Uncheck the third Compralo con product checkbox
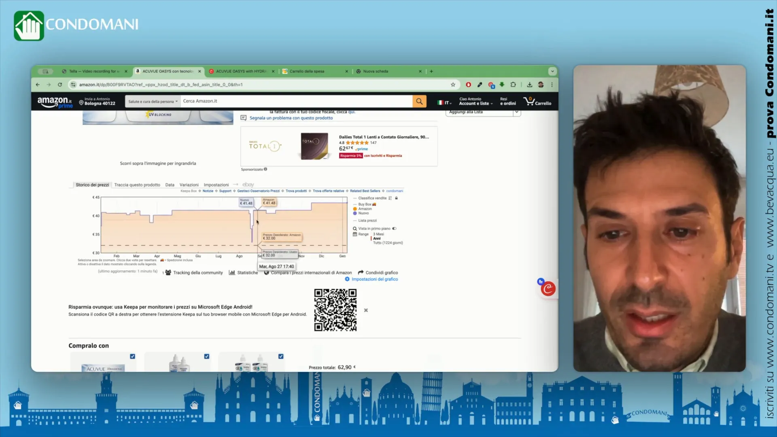This screenshot has width=777, height=437. click(281, 356)
